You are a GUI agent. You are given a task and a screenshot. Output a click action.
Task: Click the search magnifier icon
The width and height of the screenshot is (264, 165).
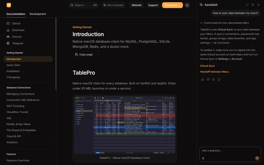(x=72, y=5)
